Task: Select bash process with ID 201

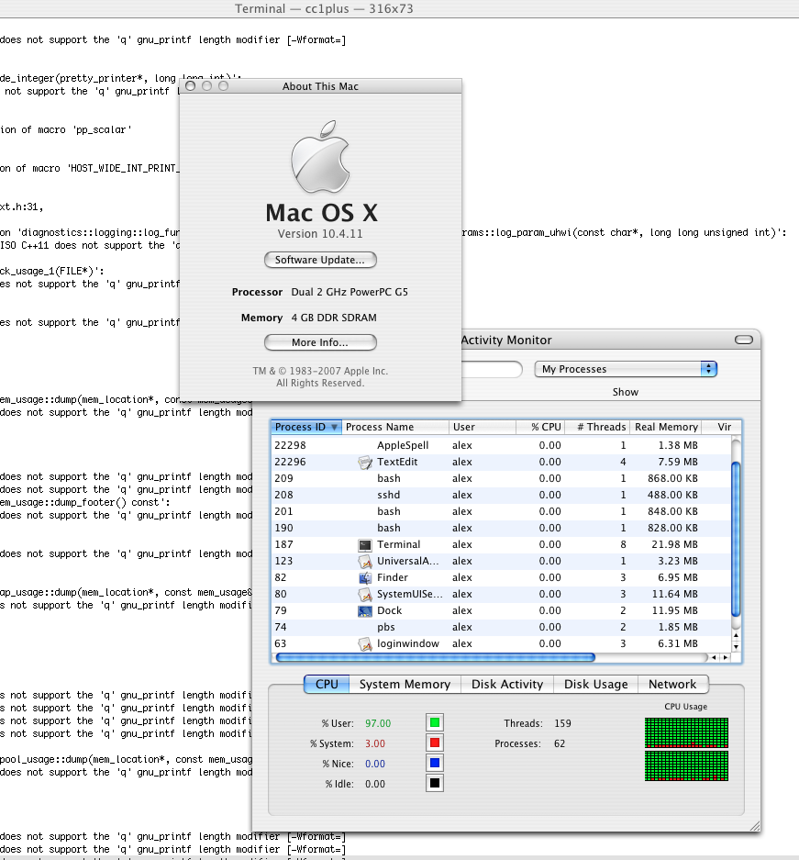Action: (x=502, y=511)
